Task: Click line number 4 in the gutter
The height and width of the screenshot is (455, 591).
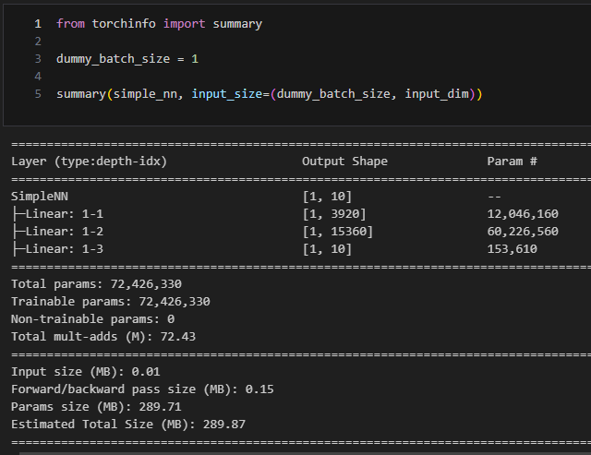Action: click(x=38, y=77)
